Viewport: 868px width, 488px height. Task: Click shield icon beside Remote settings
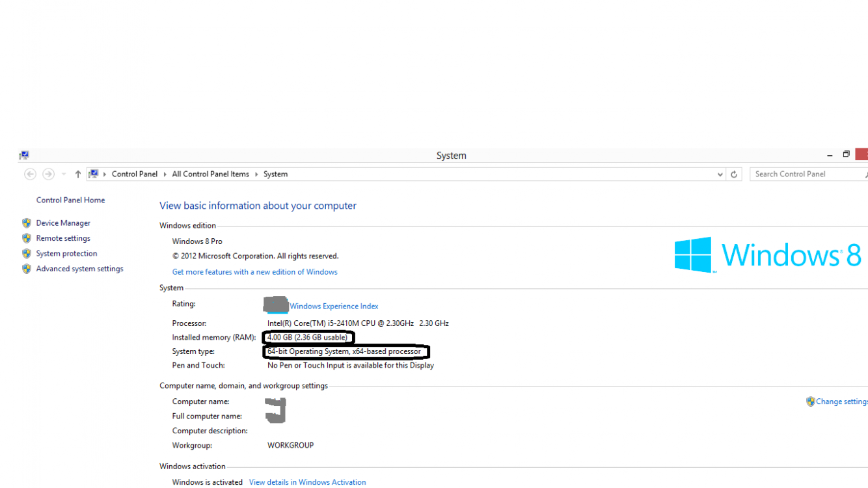click(x=27, y=239)
